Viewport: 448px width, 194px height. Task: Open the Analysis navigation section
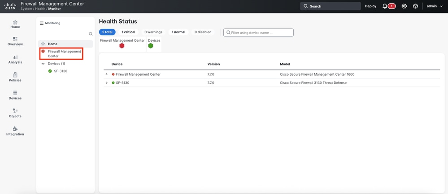coord(15,59)
